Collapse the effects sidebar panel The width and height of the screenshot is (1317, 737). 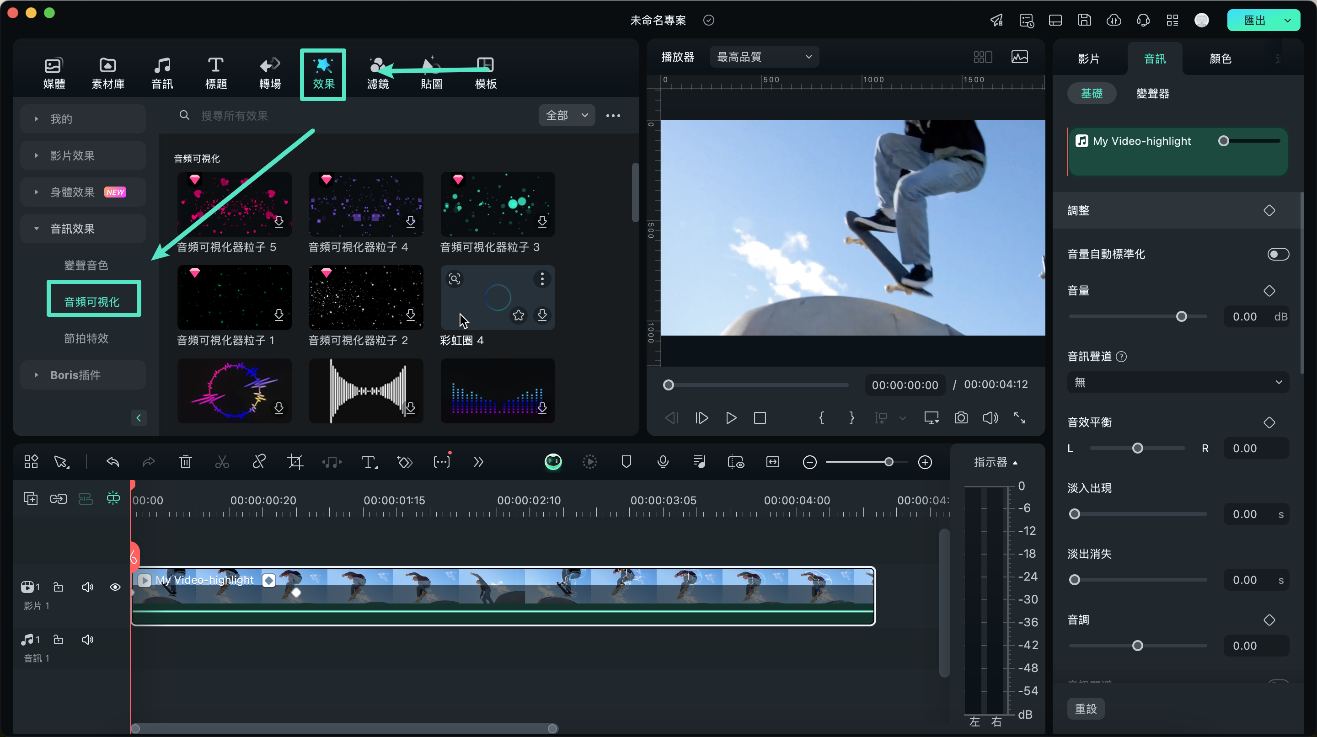pos(139,418)
